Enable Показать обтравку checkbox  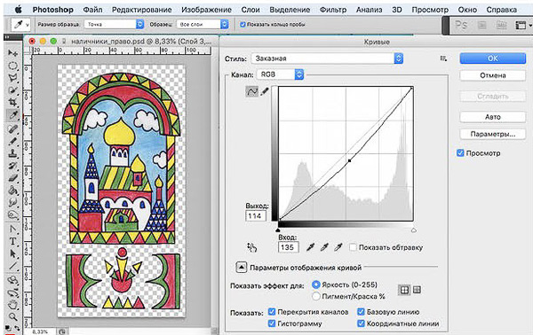(353, 247)
